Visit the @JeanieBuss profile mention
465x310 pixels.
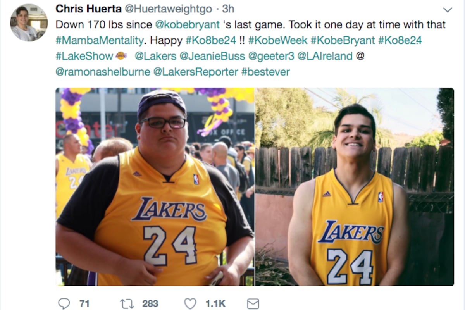pyautogui.click(x=212, y=56)
